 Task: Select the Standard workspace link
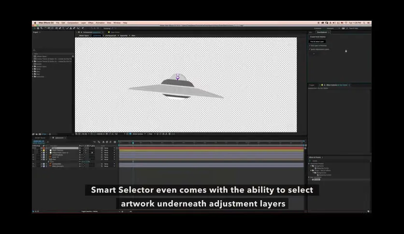tap(330, 29)
